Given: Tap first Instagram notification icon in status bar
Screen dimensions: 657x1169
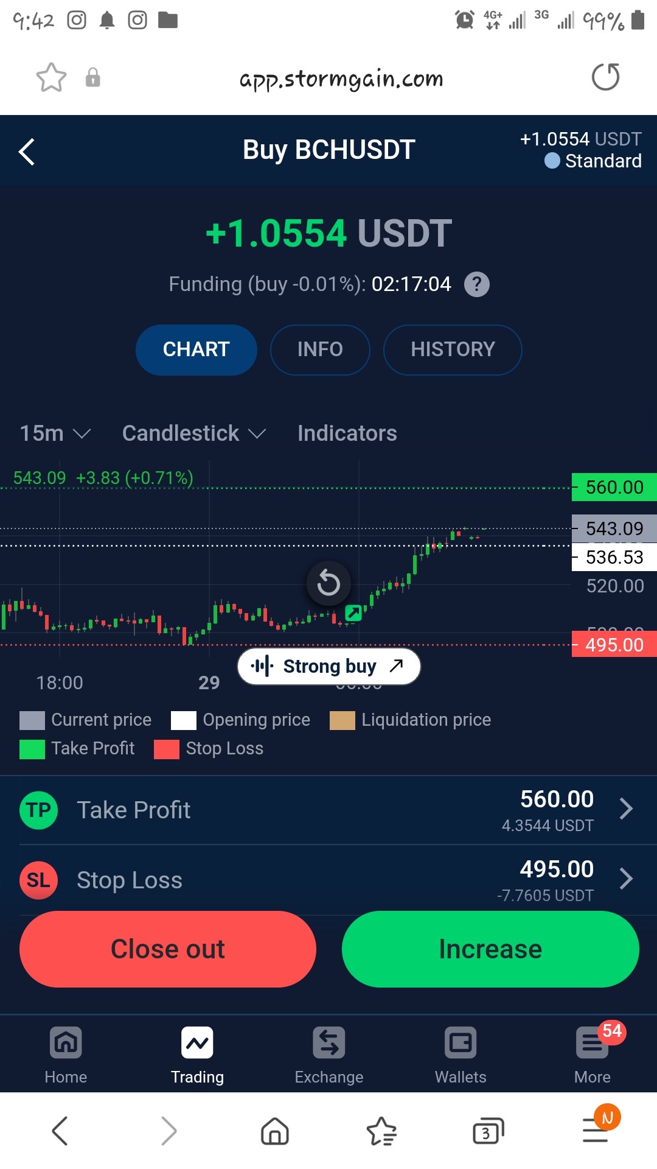Looking at the screenshot, I should tap(77, 20).
